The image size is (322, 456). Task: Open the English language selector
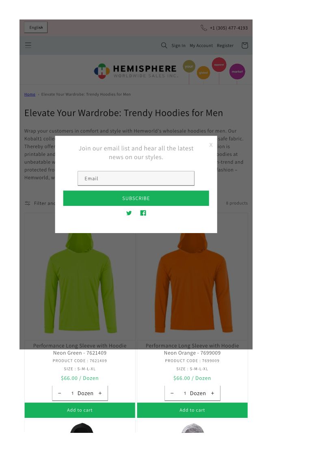36,27
